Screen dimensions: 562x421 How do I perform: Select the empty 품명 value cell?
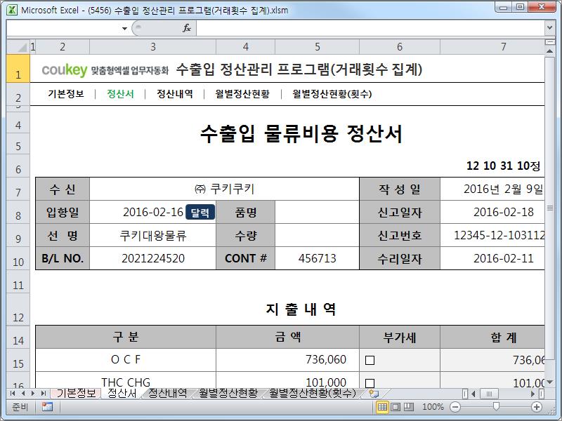pyautogui.click(x=318, y=212)
